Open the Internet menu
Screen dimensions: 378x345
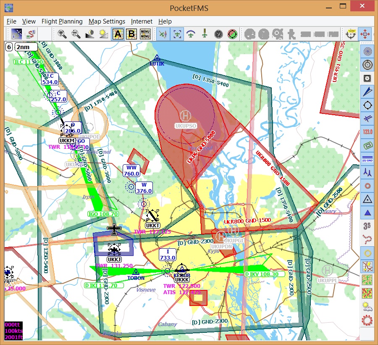(142, 21)
